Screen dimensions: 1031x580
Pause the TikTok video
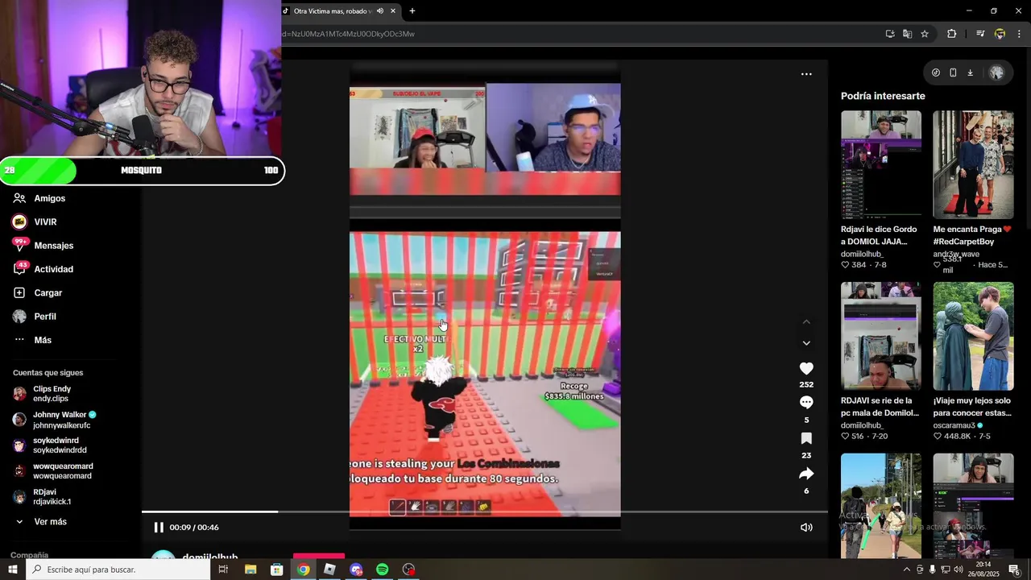(159, 528)
